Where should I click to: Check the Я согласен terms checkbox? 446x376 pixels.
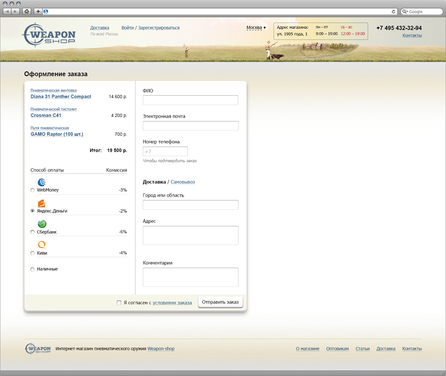point(119,302)
